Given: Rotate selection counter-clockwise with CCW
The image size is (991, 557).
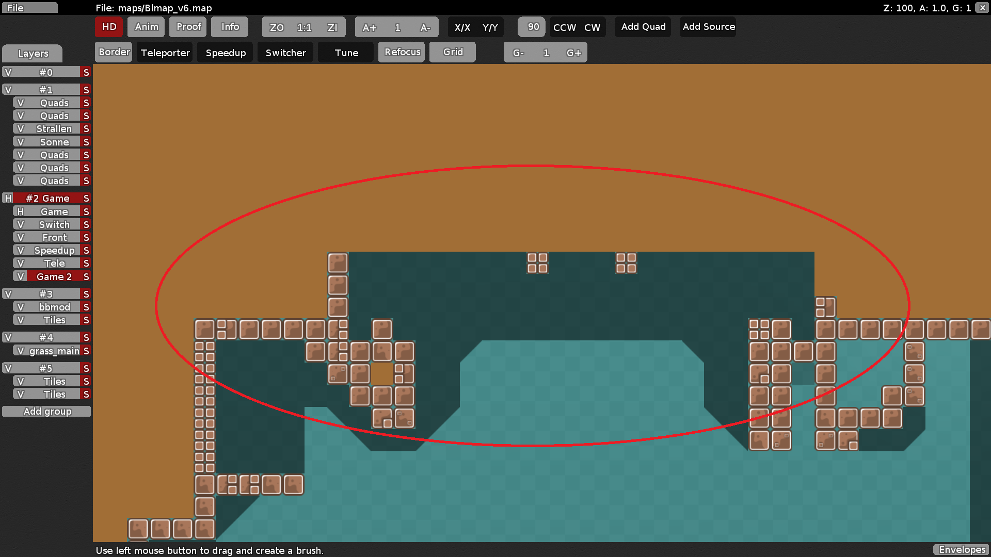Looking at the screenshot, I should tap(564, 27).
